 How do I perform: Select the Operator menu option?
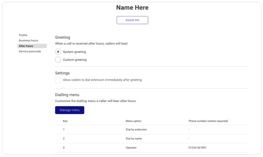[131, 148]
